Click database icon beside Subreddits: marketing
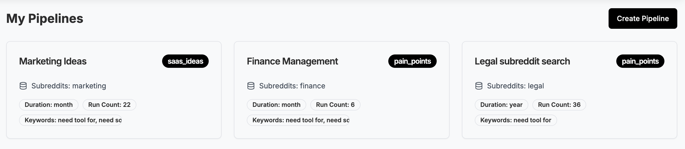The height and width of the screenshot is (149, 685). coord(23,86)
